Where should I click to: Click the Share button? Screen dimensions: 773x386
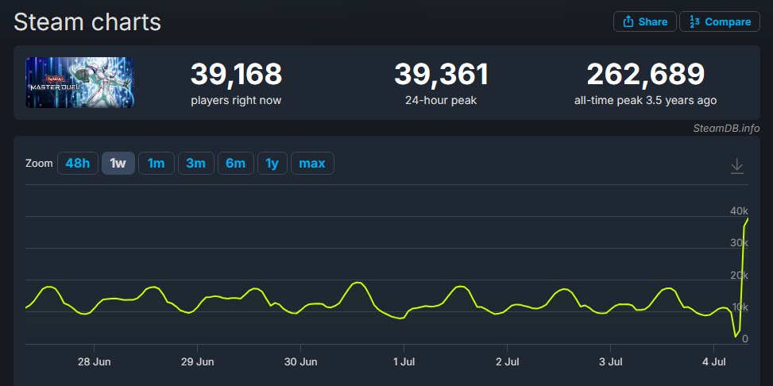[645, 21]
